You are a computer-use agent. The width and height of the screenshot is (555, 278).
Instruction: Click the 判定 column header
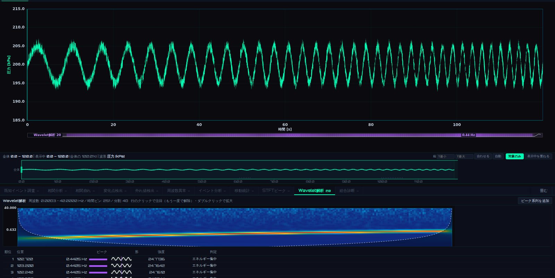tap(213, 252)
